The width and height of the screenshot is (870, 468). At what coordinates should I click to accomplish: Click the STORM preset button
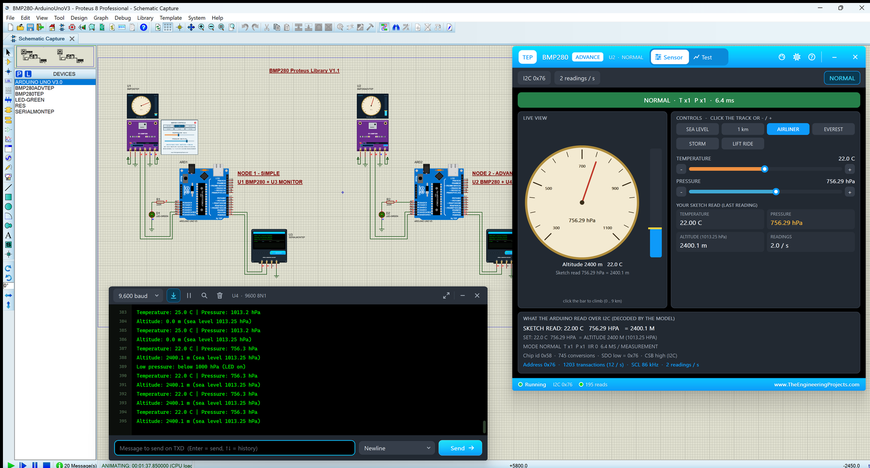(697, 144)
